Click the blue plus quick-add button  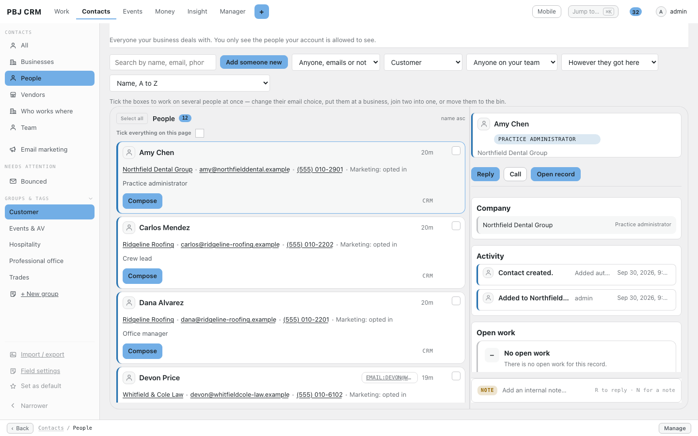[x=262, y=12]
